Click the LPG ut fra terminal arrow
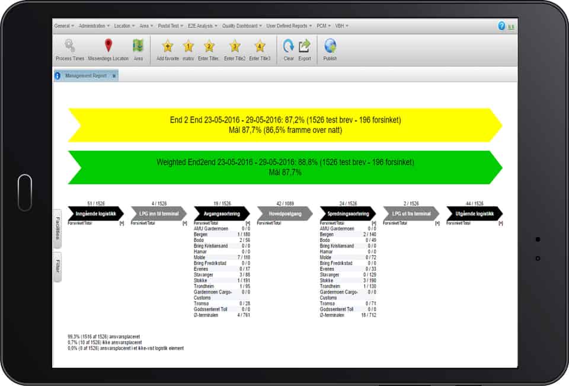Image resolution: width=569 pixels, height=386 pixels. pos(411,213)
